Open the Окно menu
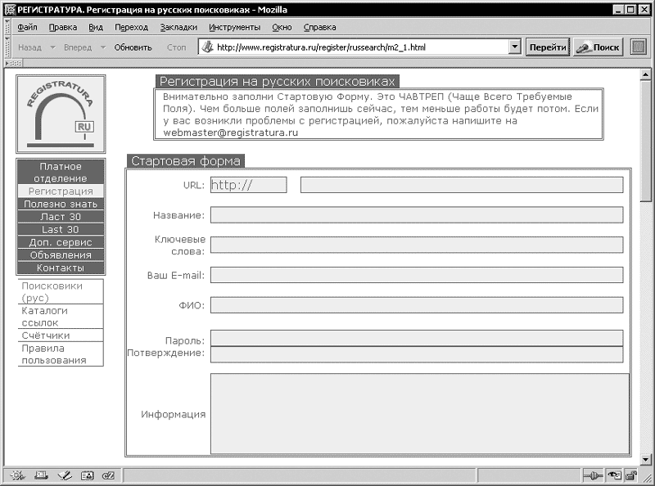Viewport: 655px width, 486px height. click(x=282, y=27)
